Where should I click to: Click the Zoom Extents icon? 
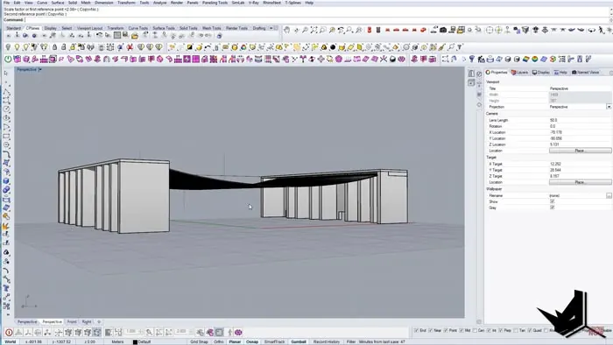pyautogui.click(x=314, y=30)
